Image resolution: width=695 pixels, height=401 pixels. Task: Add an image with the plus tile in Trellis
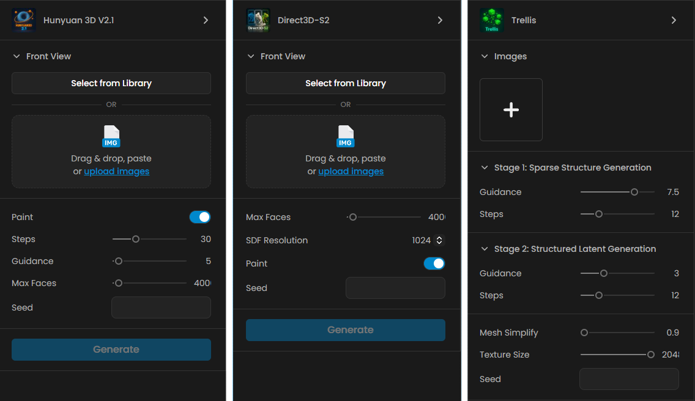coord(511,109)
